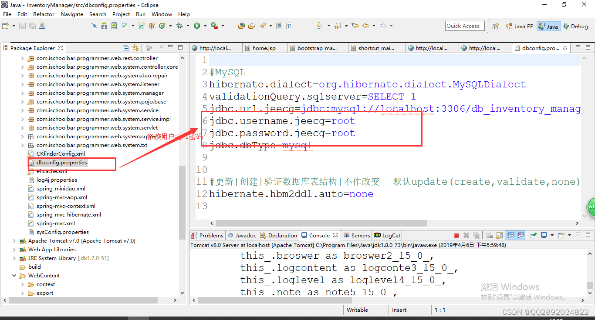The width and height of the screenshot is (595, 320).
Task: Clear the Console output with the clear icon
Action: (x=490, y=235)
